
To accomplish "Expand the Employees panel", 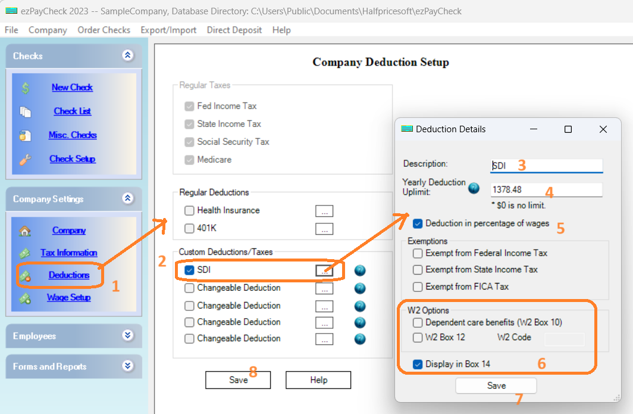I will pyautogui.click(x=127, y=335).
